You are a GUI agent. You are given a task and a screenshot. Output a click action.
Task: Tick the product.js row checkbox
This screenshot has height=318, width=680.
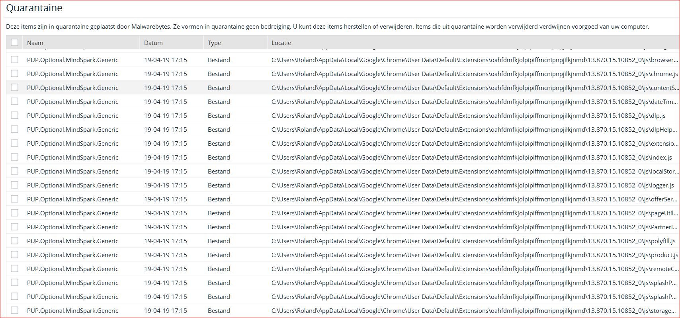[15, 254]
